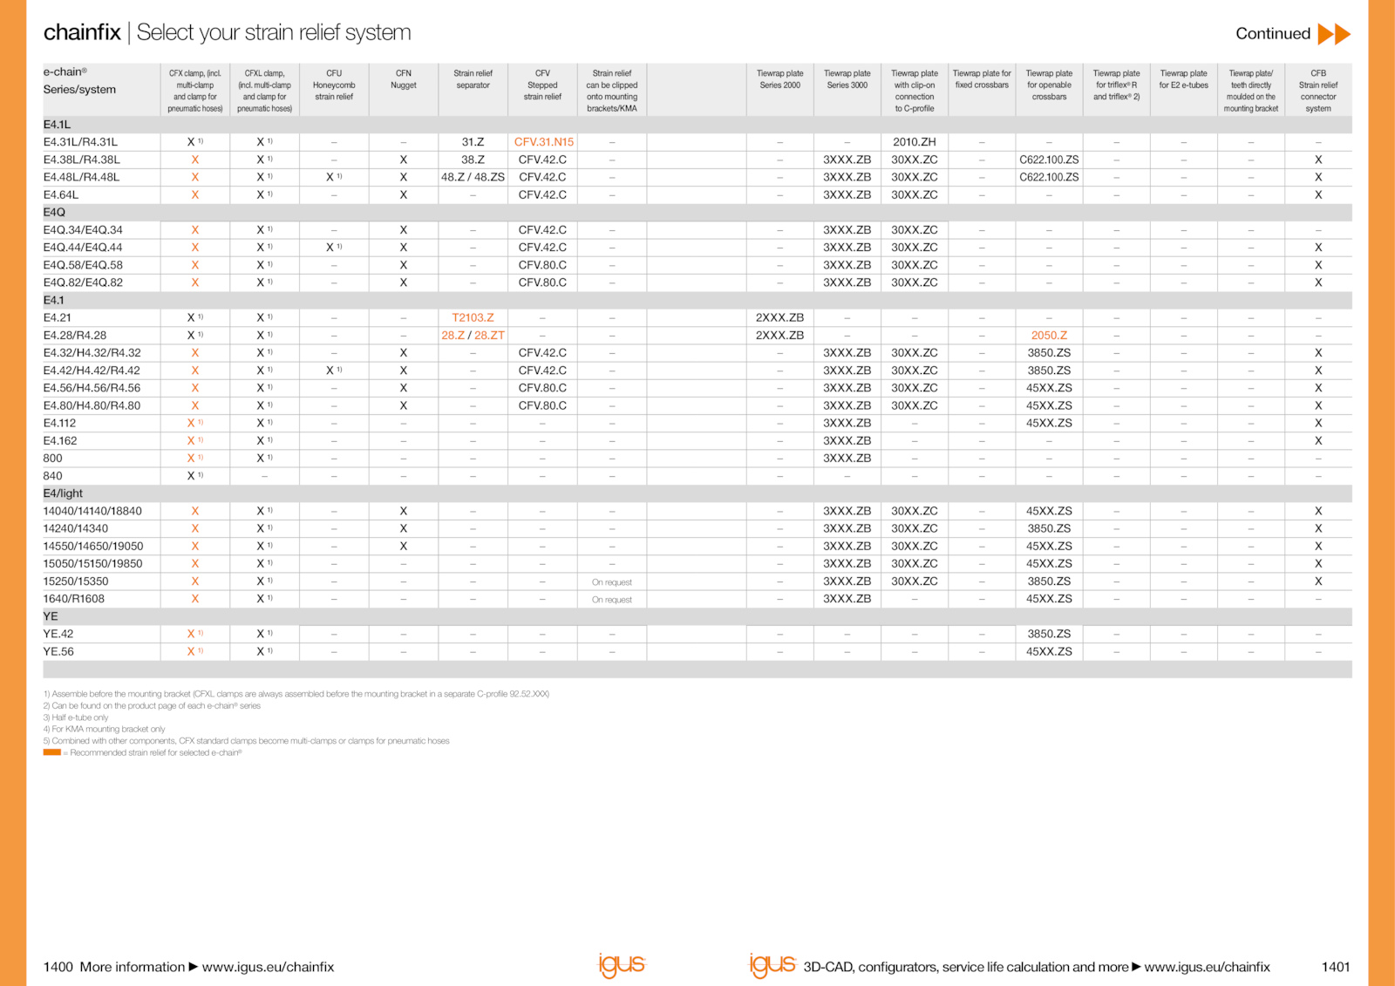Click CFV.80.C in the E4Q.58/E4Q.58 row
The image size is (1395, 986).
[542, 265]
